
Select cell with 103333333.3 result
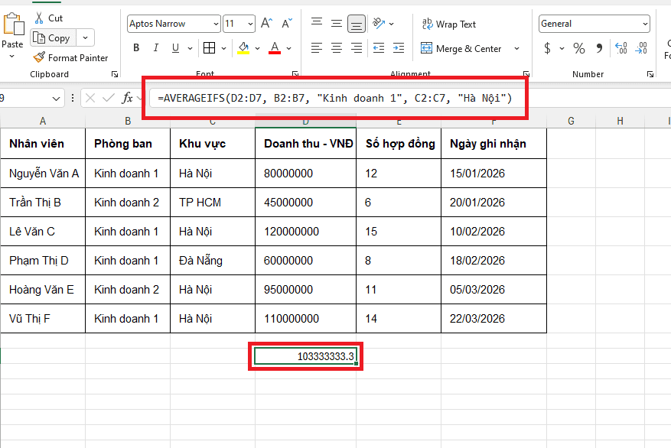(305, 356)
